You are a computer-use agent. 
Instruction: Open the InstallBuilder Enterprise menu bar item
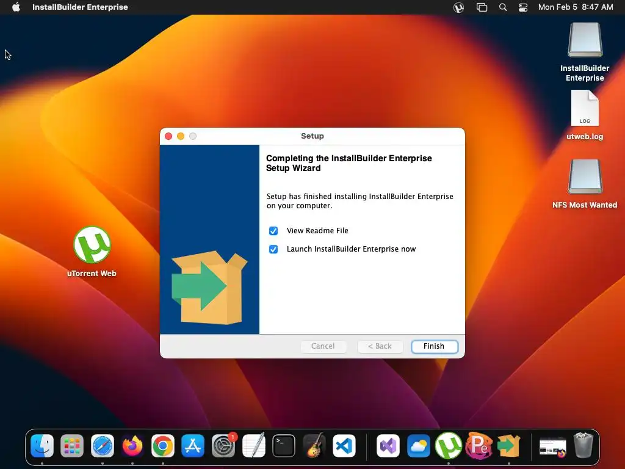pyautogui.click(x=80, y=7)
